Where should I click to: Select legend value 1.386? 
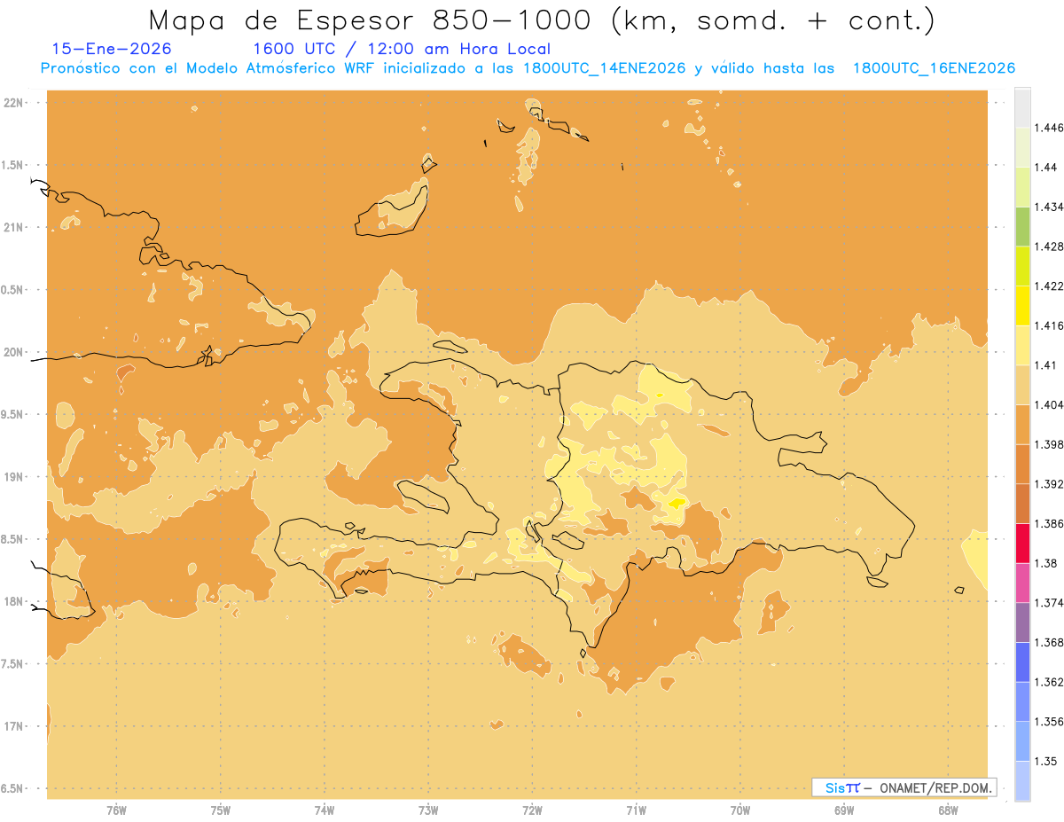click(1048, 524)
